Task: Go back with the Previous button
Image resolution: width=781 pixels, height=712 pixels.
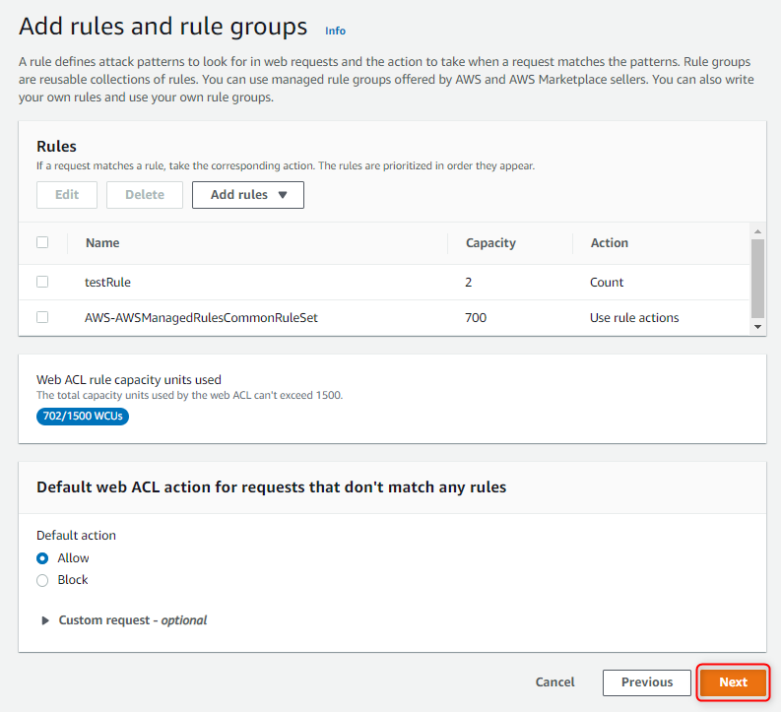Action: point(647,681)
